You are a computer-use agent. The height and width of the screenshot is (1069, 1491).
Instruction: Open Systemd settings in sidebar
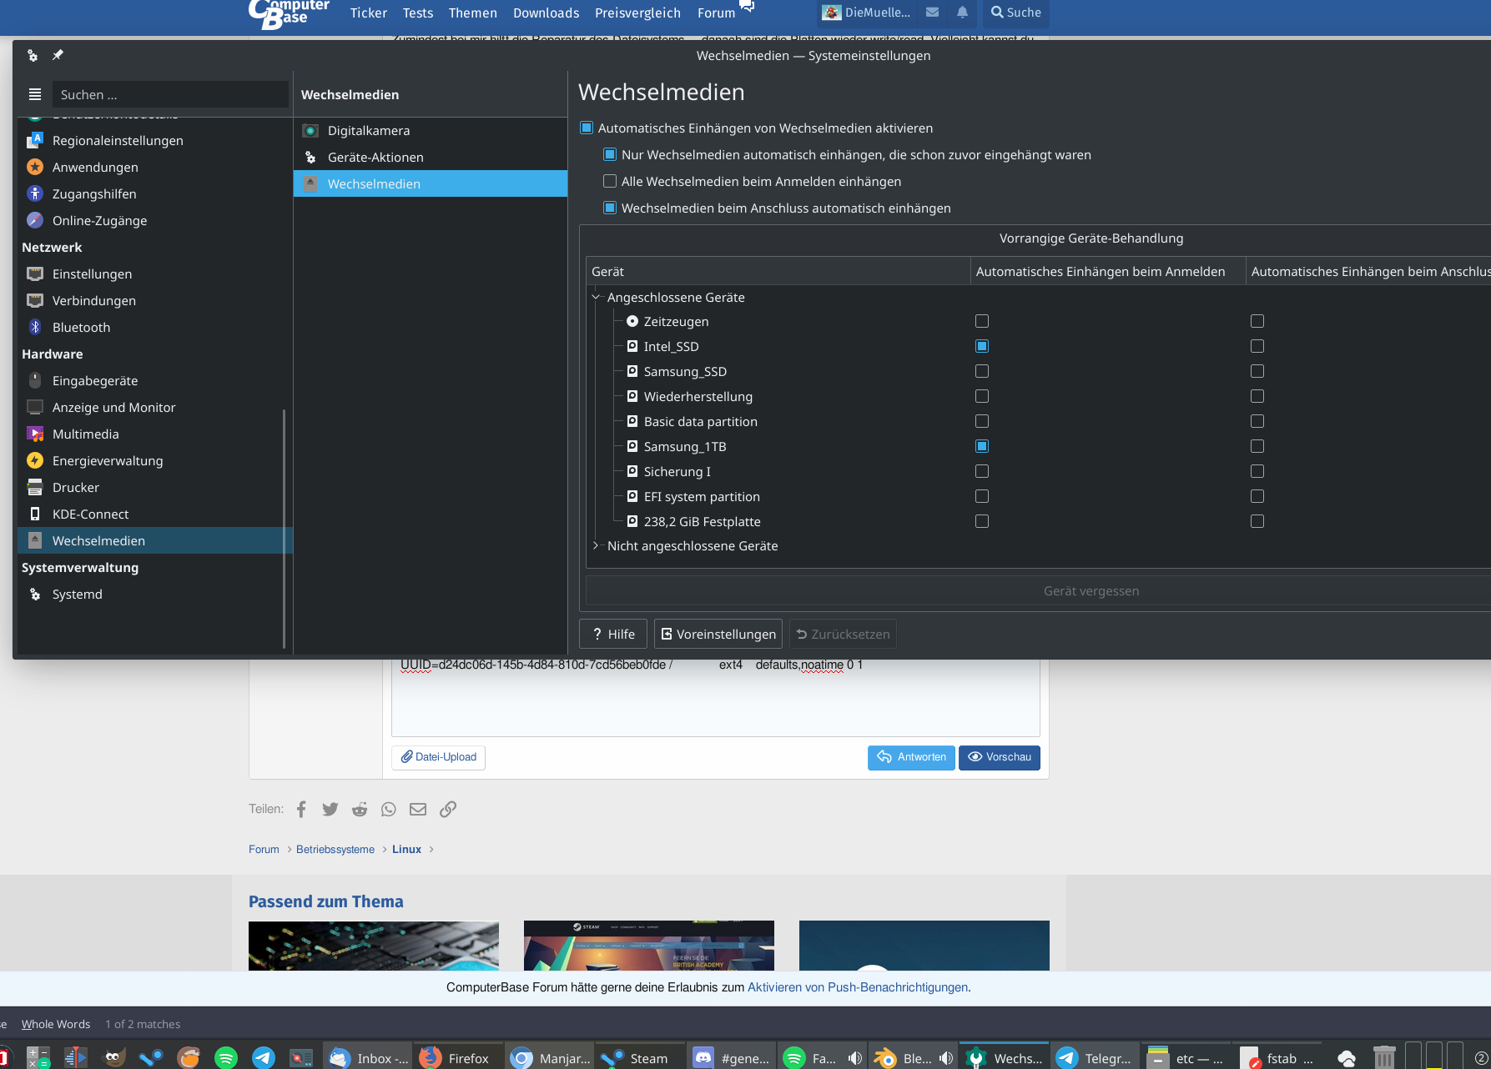pos(77,594)
